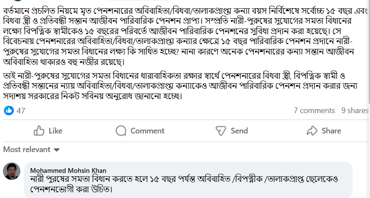Click the Send text label

(x=239, y=131)
